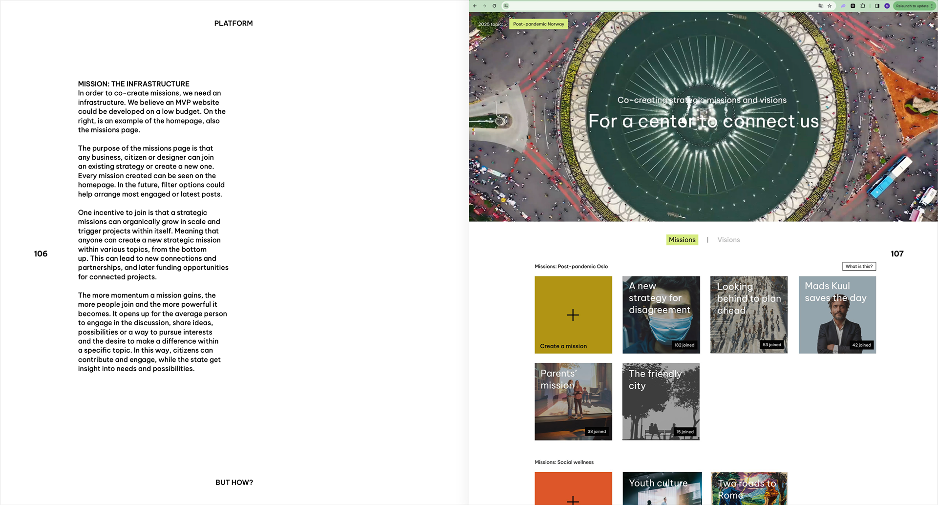Open Looking behind to plan ahead card
938x505 pixels.
[749, 315]
